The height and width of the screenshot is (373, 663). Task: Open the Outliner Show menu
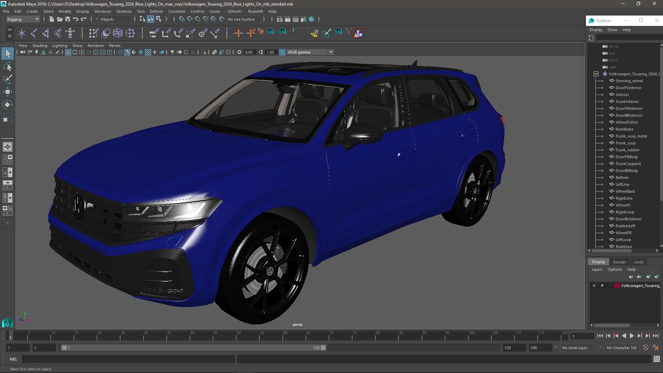point(612,30)
